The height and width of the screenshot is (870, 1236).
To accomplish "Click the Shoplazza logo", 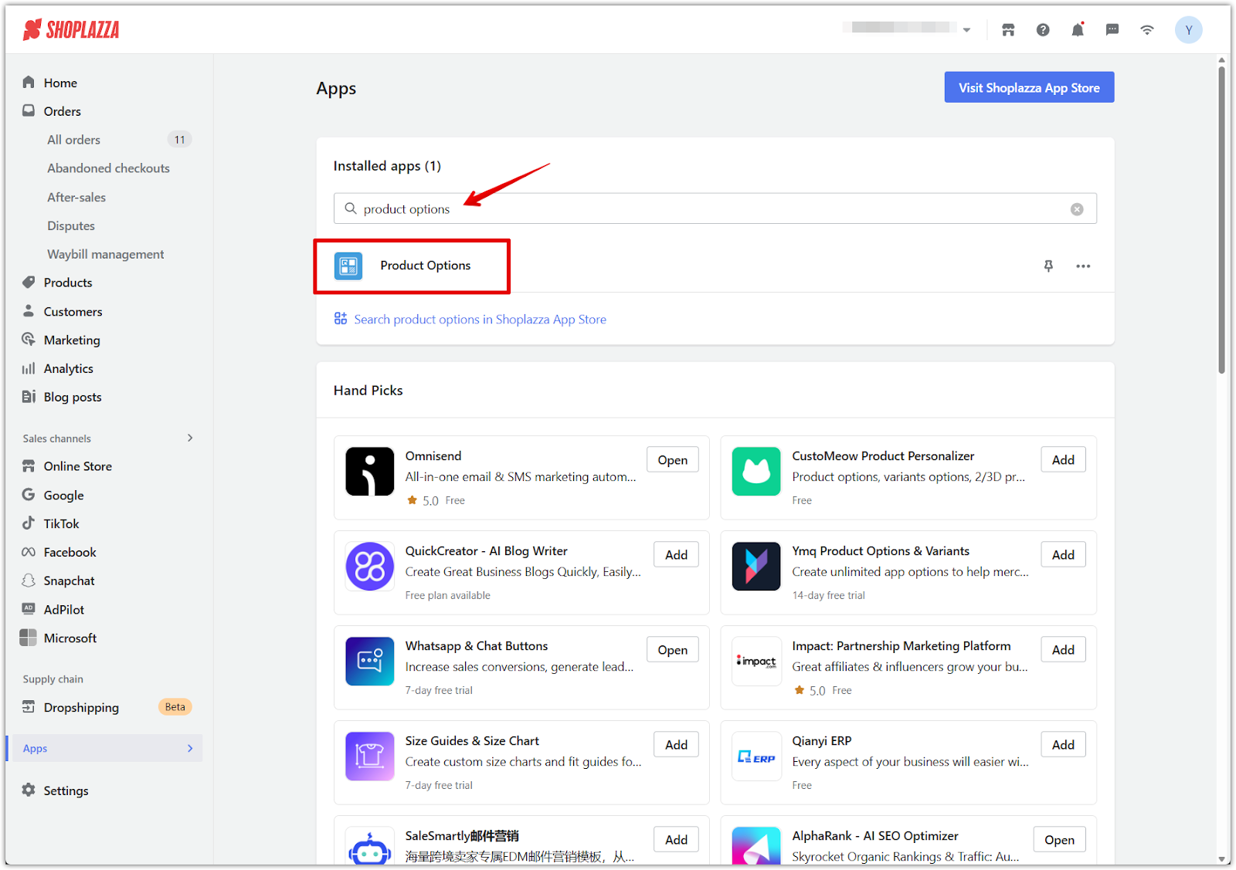I will click(x=71, y=30).
